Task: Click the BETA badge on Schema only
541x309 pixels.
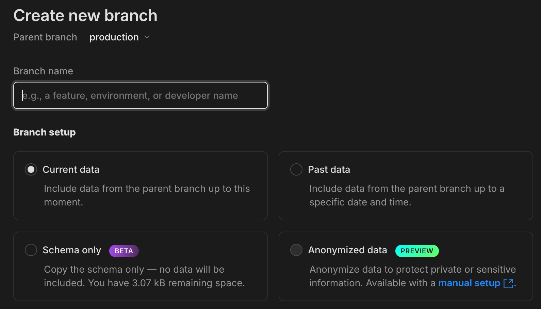Action: point(124,251)
